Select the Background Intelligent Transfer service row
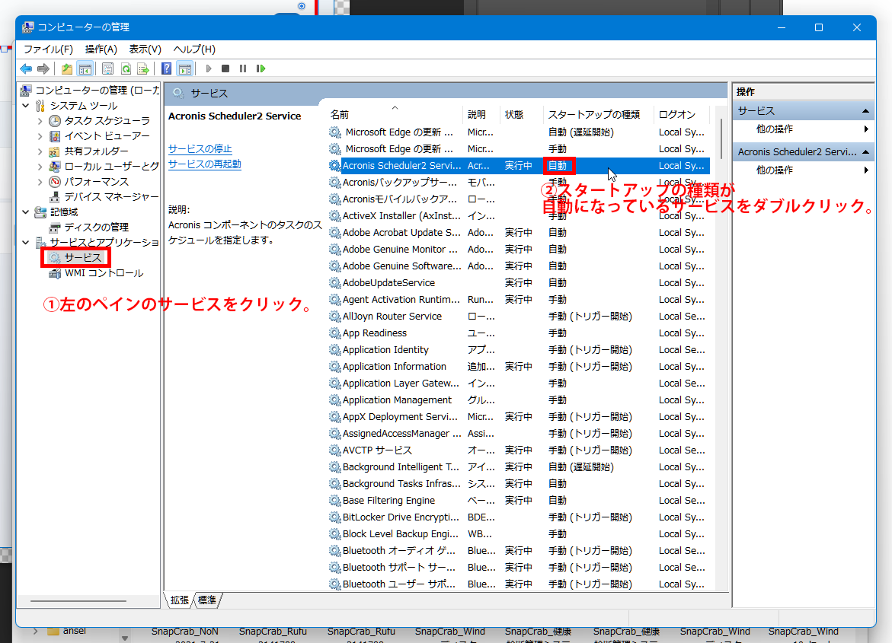Viewport: 892px width, 643px height. 518,466
